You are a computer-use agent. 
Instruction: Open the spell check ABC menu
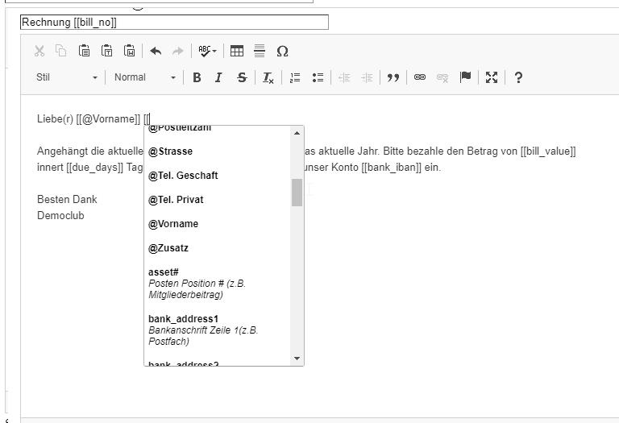207,51
